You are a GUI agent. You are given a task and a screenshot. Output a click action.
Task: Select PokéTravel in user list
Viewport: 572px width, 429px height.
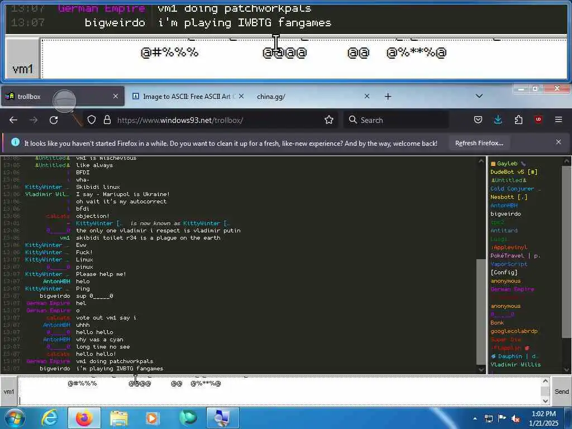point(515,256)
